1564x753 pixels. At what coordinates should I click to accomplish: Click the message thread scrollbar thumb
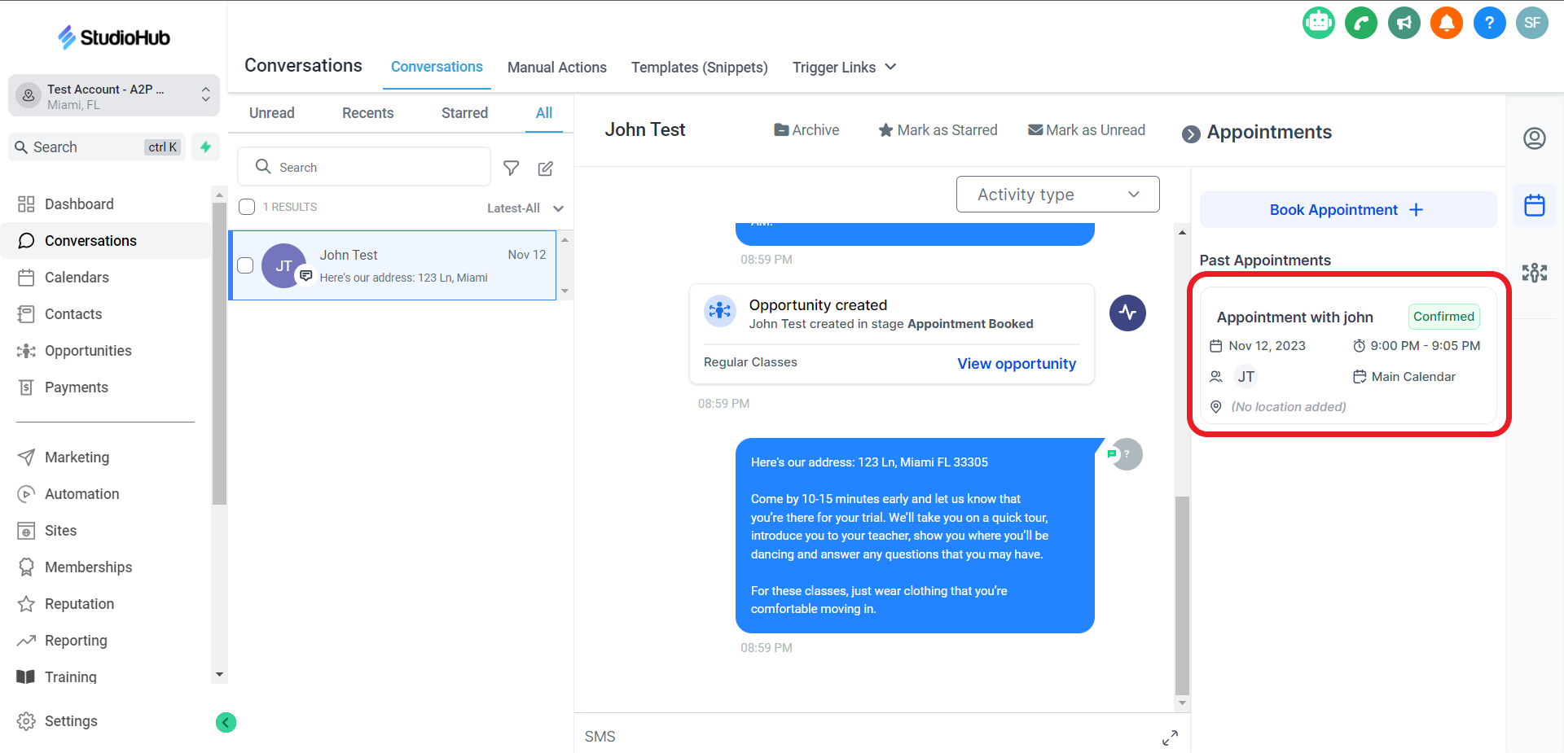click(x=1182, y=594)
